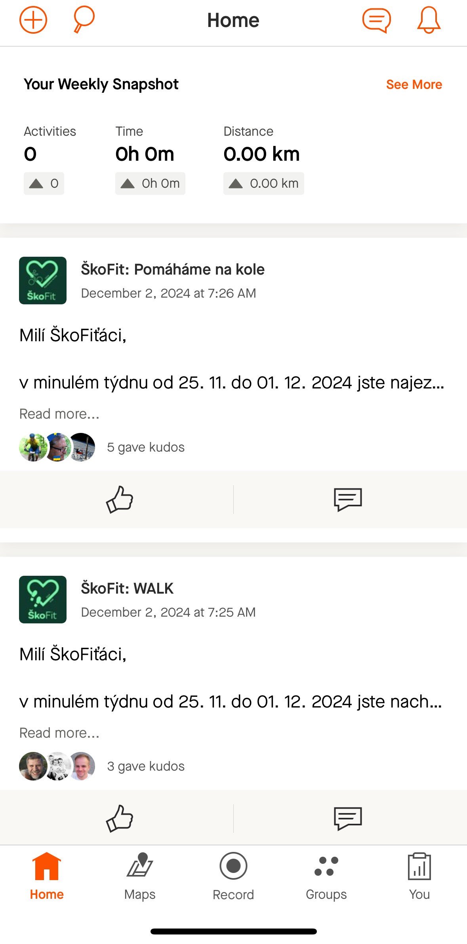Open the Maps tab

click(x=140, y=877)
